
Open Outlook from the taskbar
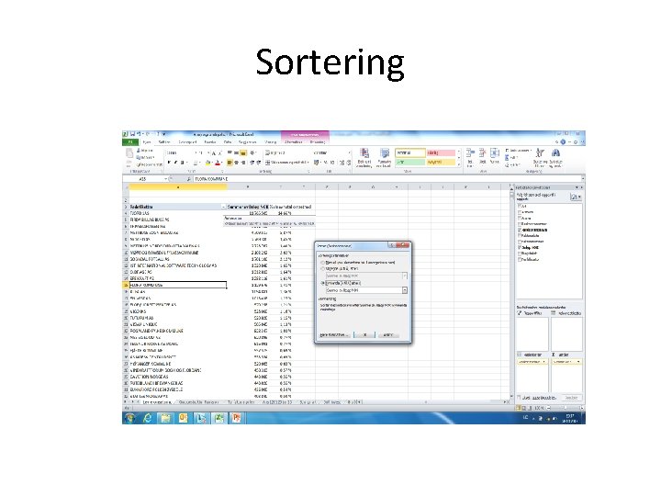[183, 418]
